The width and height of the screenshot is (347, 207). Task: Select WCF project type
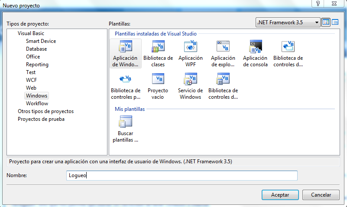pos(31,80)
